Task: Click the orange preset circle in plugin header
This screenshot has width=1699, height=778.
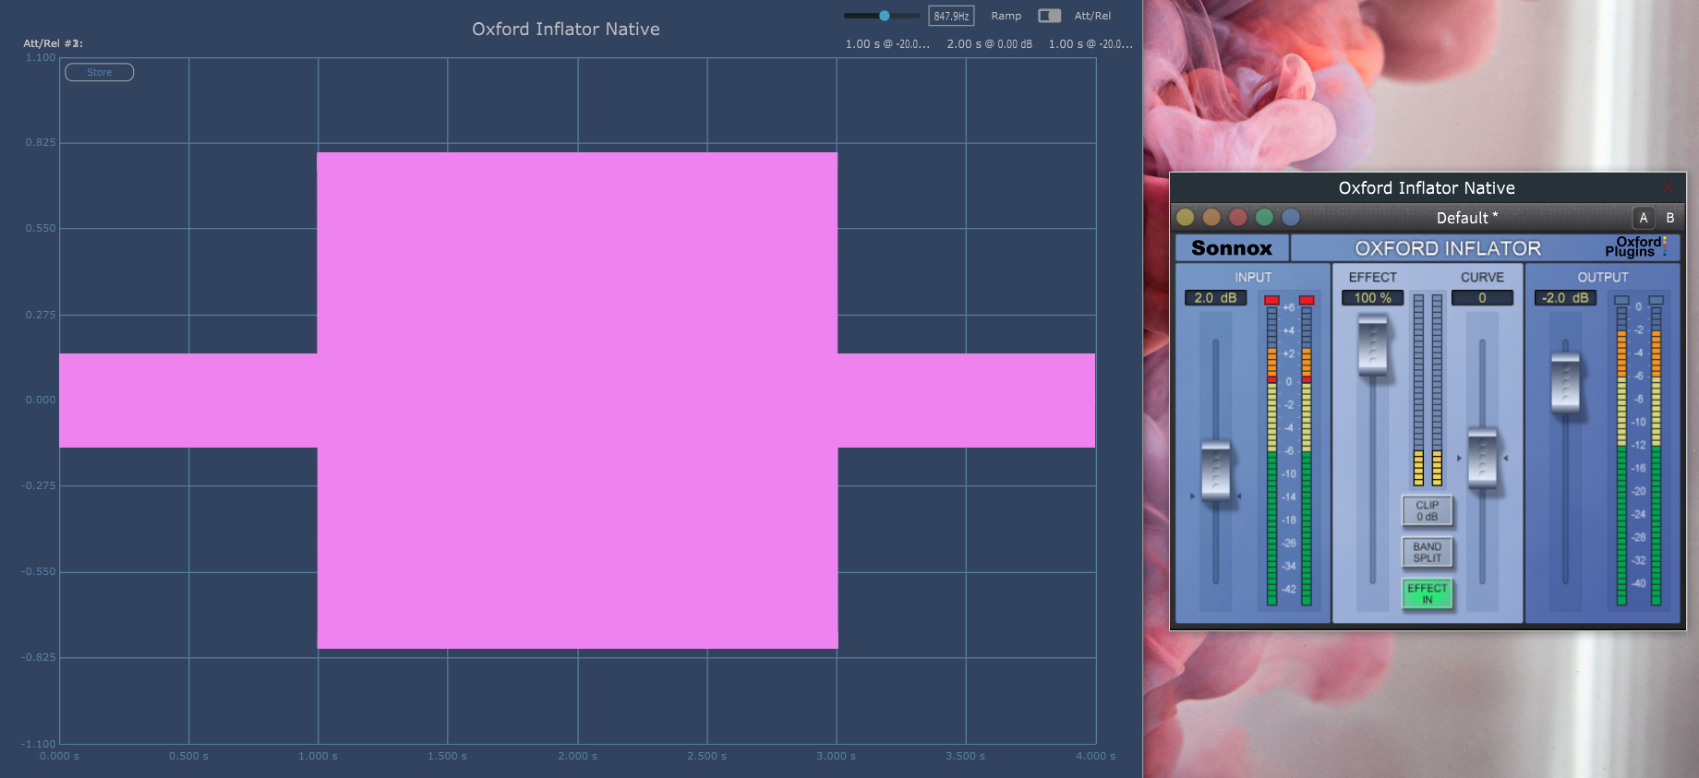Action: click(1211, 217)
